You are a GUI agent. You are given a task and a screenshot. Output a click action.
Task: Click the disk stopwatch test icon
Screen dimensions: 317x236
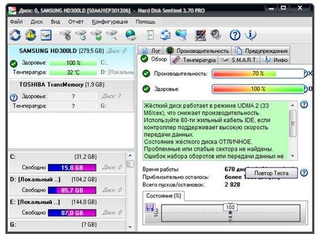pos(66,35)
